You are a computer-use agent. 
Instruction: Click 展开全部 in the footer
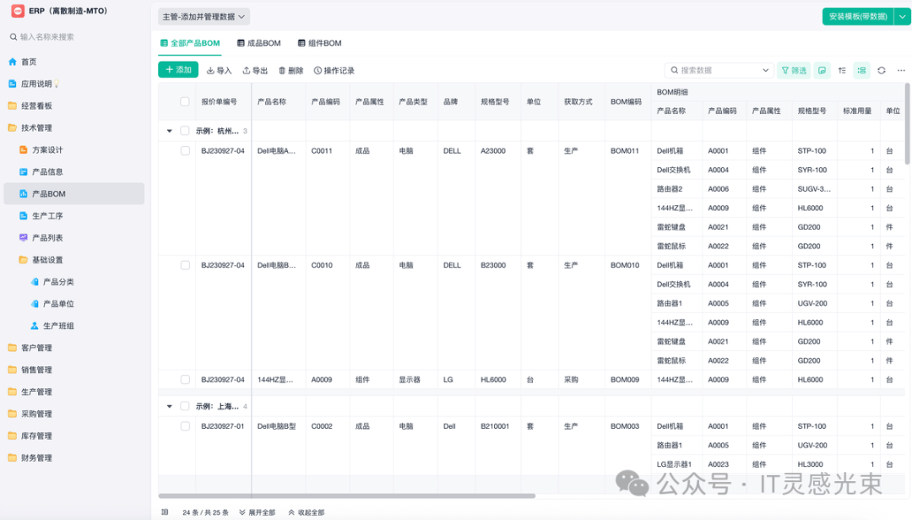(x=258, y=512)
